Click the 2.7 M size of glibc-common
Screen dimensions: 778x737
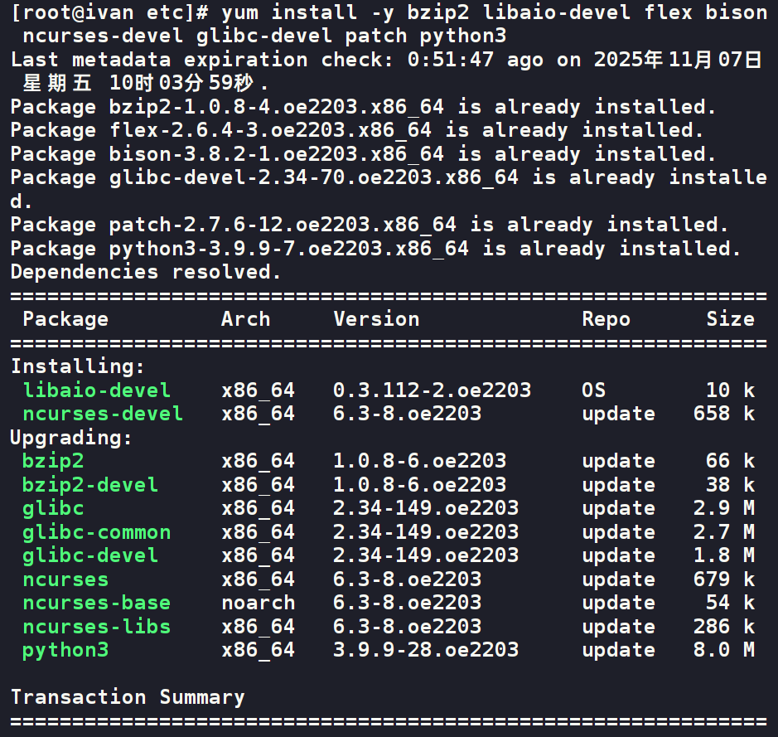[724, 532]
